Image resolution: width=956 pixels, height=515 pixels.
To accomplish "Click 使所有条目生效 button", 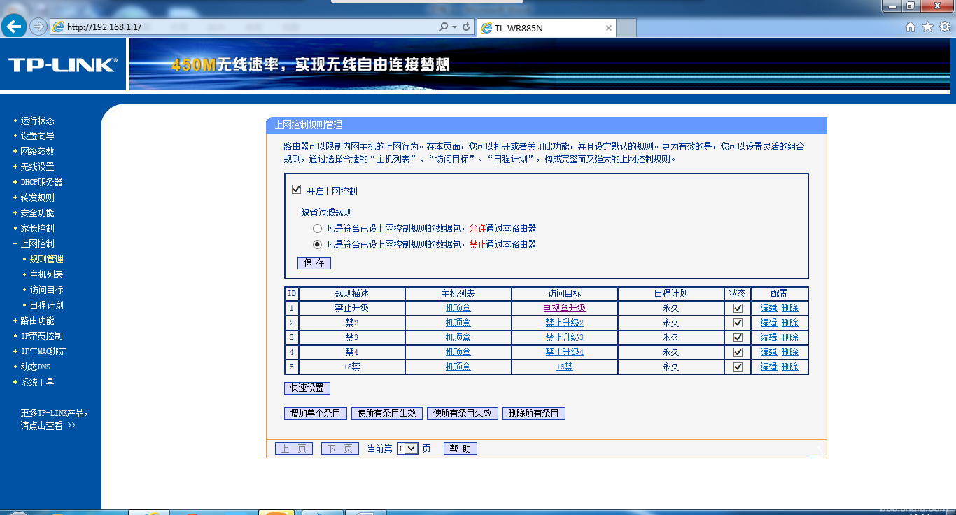I will point(387,414).
